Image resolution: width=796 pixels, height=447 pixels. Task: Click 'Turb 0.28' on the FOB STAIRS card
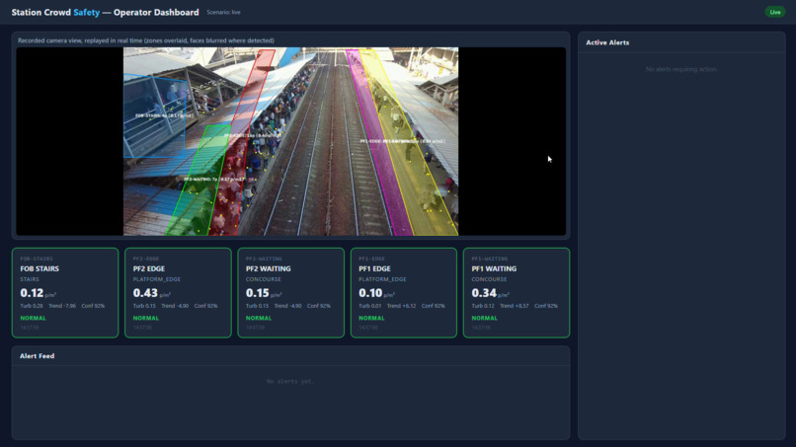tap(32, 306)
